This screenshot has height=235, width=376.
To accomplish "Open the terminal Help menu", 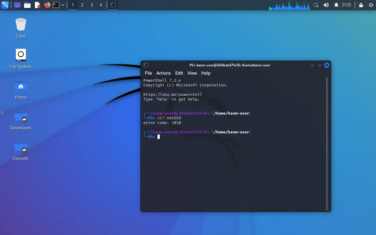I will point(206,73).
